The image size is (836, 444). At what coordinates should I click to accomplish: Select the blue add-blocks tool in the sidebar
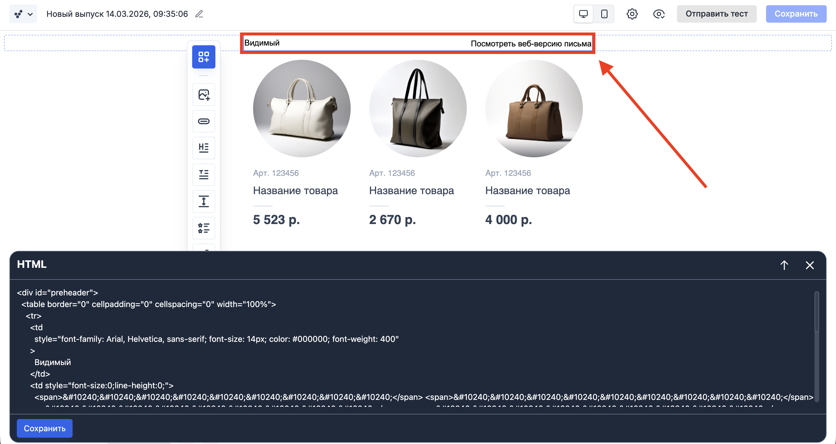coord(203,57)
